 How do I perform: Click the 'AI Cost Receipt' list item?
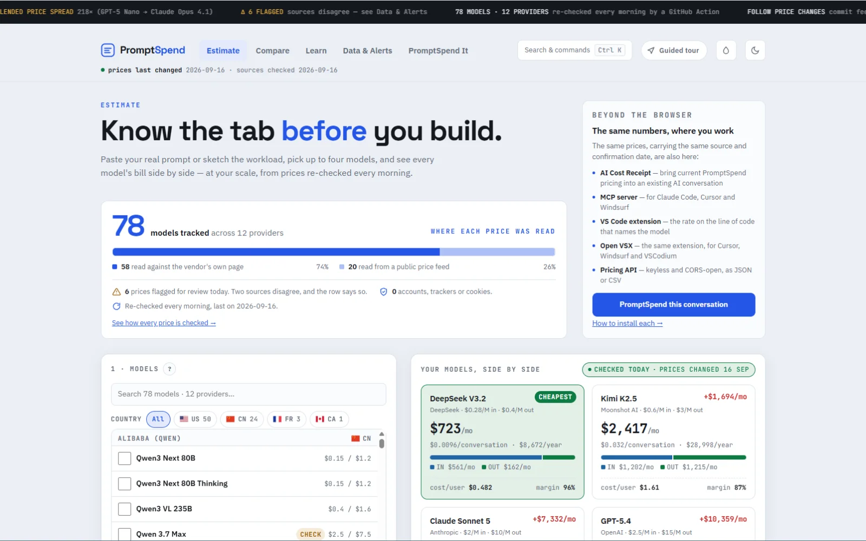[x=673, y=178]
